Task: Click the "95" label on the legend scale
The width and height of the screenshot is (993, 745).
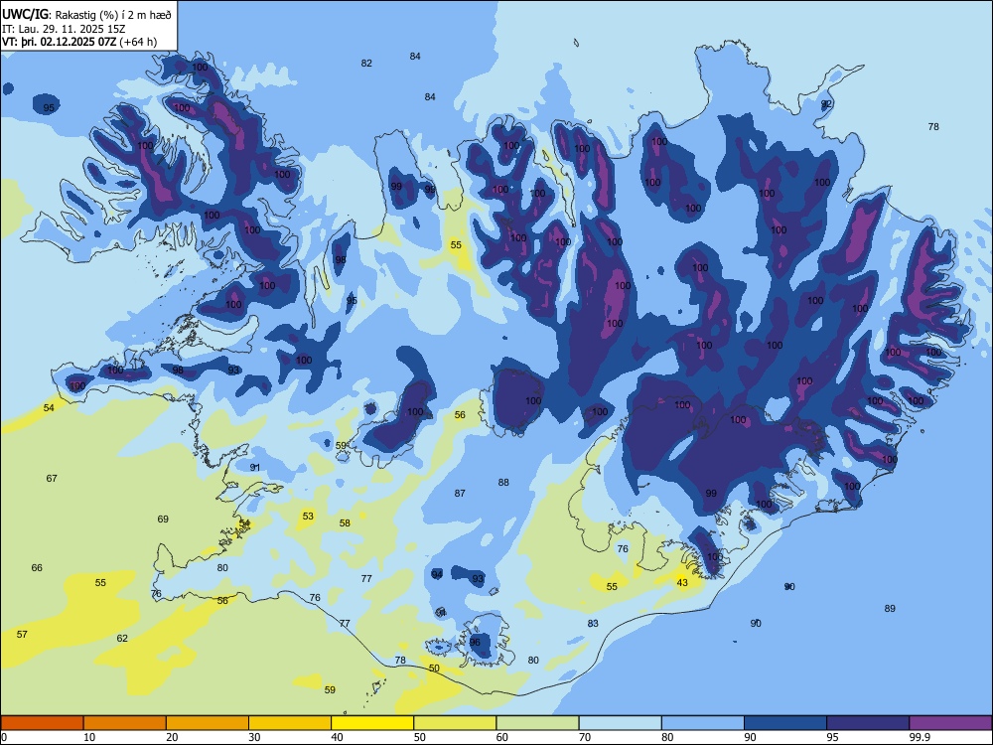Action: pos(833,737)
